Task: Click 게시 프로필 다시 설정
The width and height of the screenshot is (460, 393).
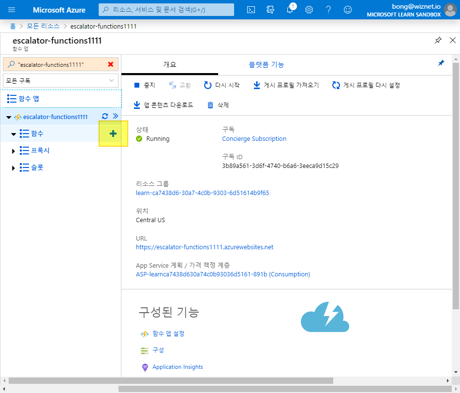Action: [366, 85]
